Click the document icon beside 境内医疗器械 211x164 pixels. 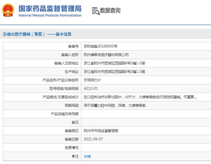point(5,34)
